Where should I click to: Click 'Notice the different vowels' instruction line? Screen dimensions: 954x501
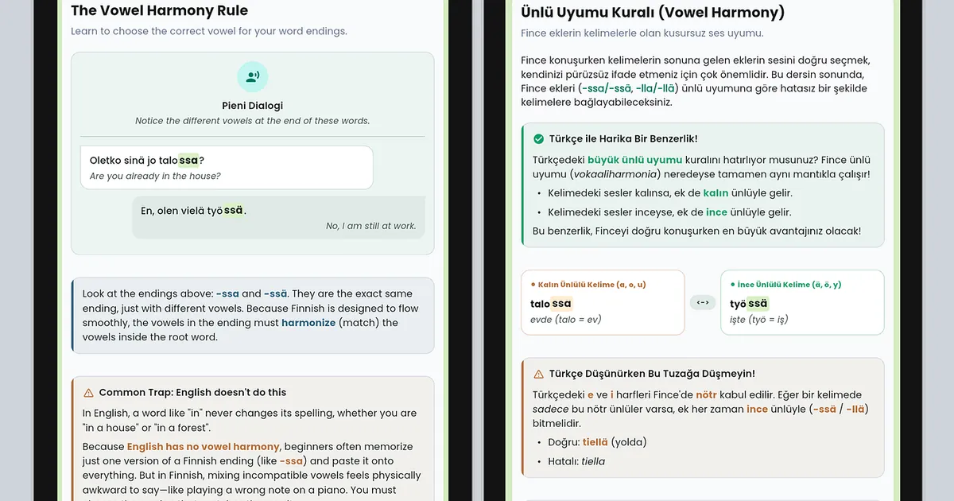click(252, 121)
